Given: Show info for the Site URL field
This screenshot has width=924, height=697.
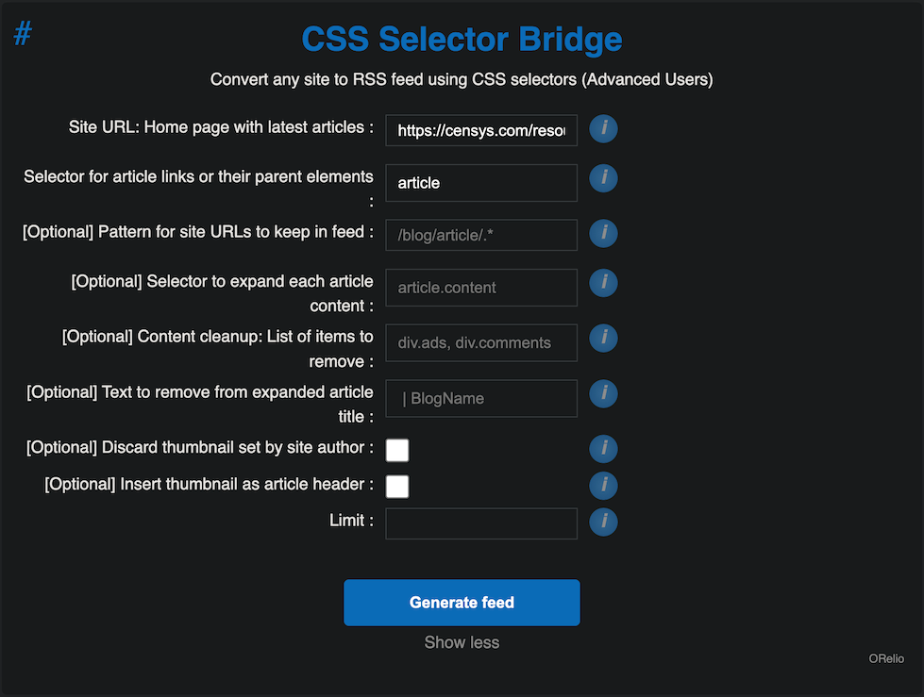Looking at the screenshot, I should click(603, 129).
